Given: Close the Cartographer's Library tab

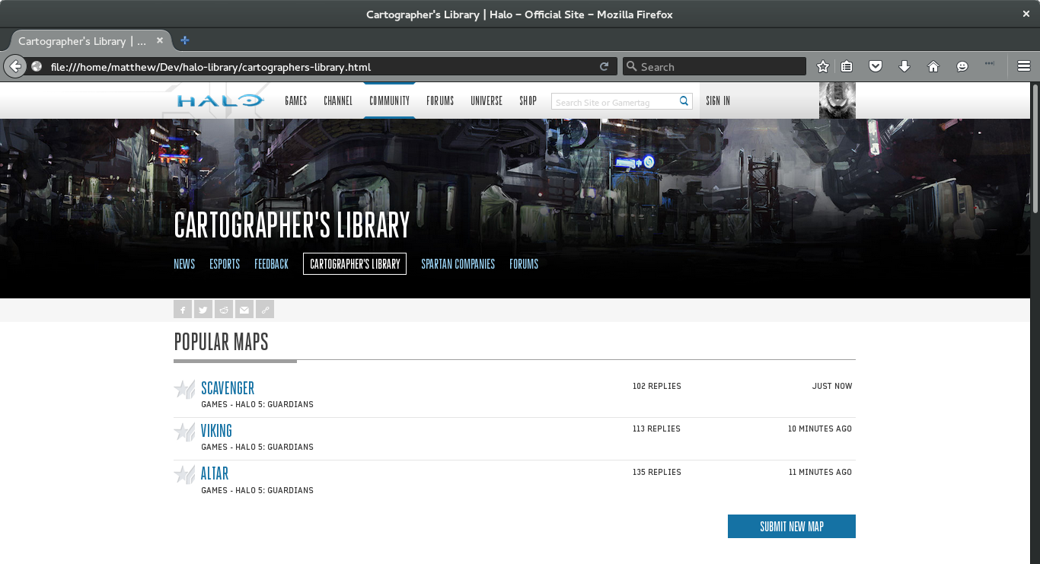Looking at the screenshot, I should [x=160, y=41].
